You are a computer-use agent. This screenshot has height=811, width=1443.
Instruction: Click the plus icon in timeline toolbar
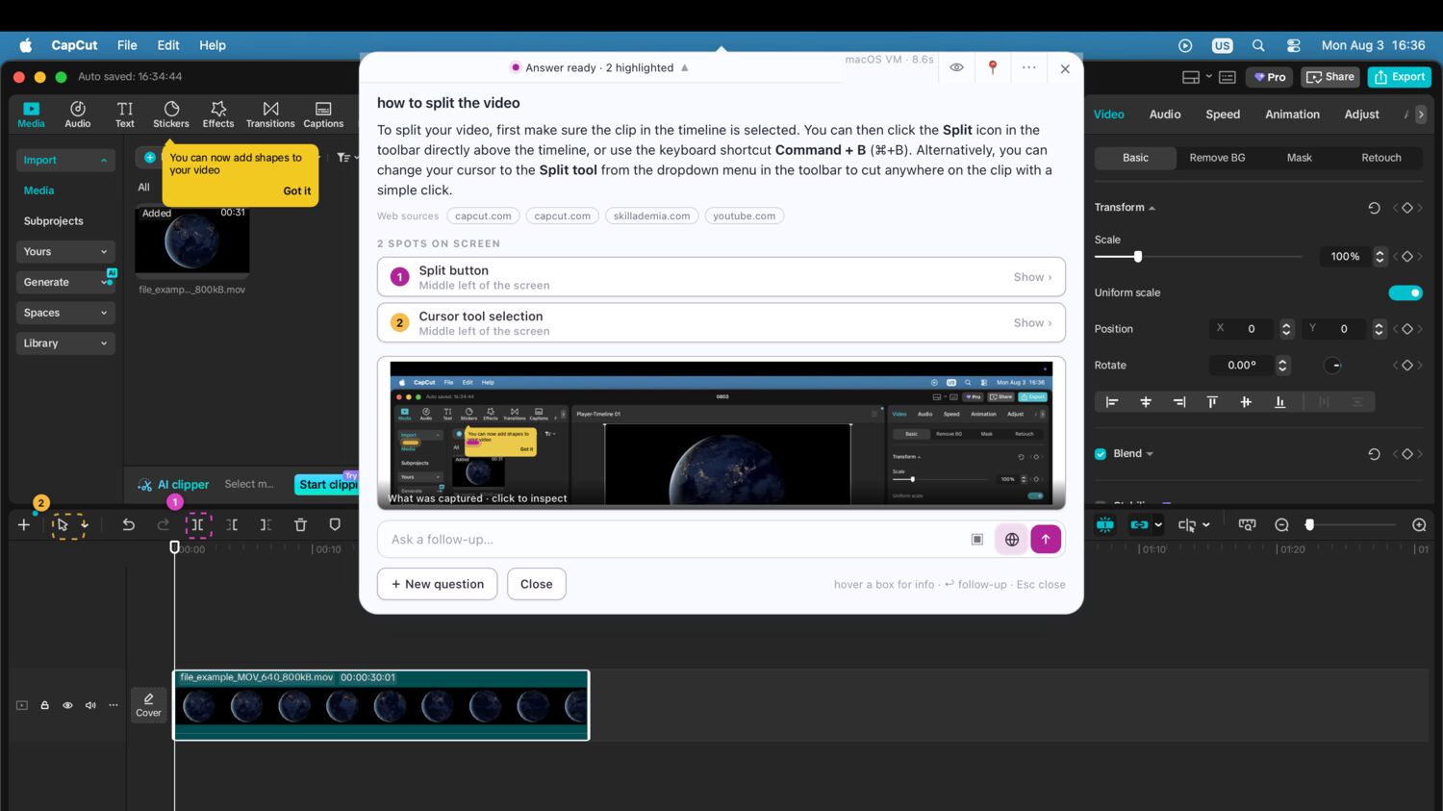point(24,525)
